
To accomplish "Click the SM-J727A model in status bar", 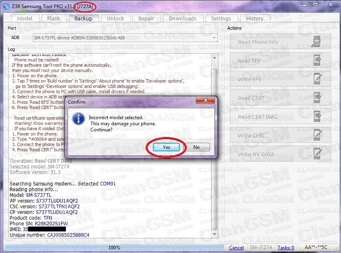I will (x=261, y=247).
